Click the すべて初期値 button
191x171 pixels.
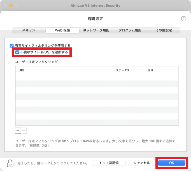tap(109, 163)
